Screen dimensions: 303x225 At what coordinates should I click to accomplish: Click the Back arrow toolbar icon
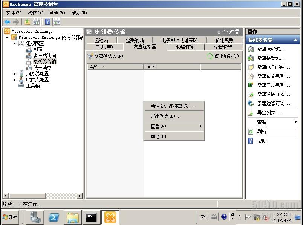point(7,22)
